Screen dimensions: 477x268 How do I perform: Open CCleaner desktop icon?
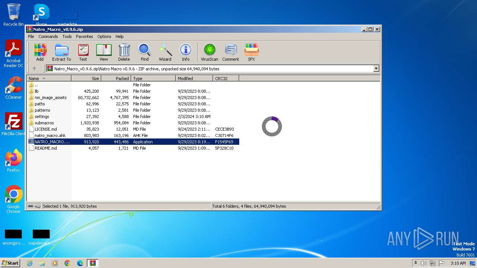(13, 88)
